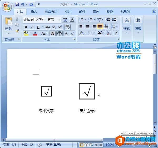This screenshot has width=158, height=148.
Task: Open the Office button menu
Action: click(7, 7)
